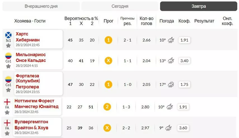
Task: Toggle favorite star for Ноттингем Форест match
Action: (7, 113)
